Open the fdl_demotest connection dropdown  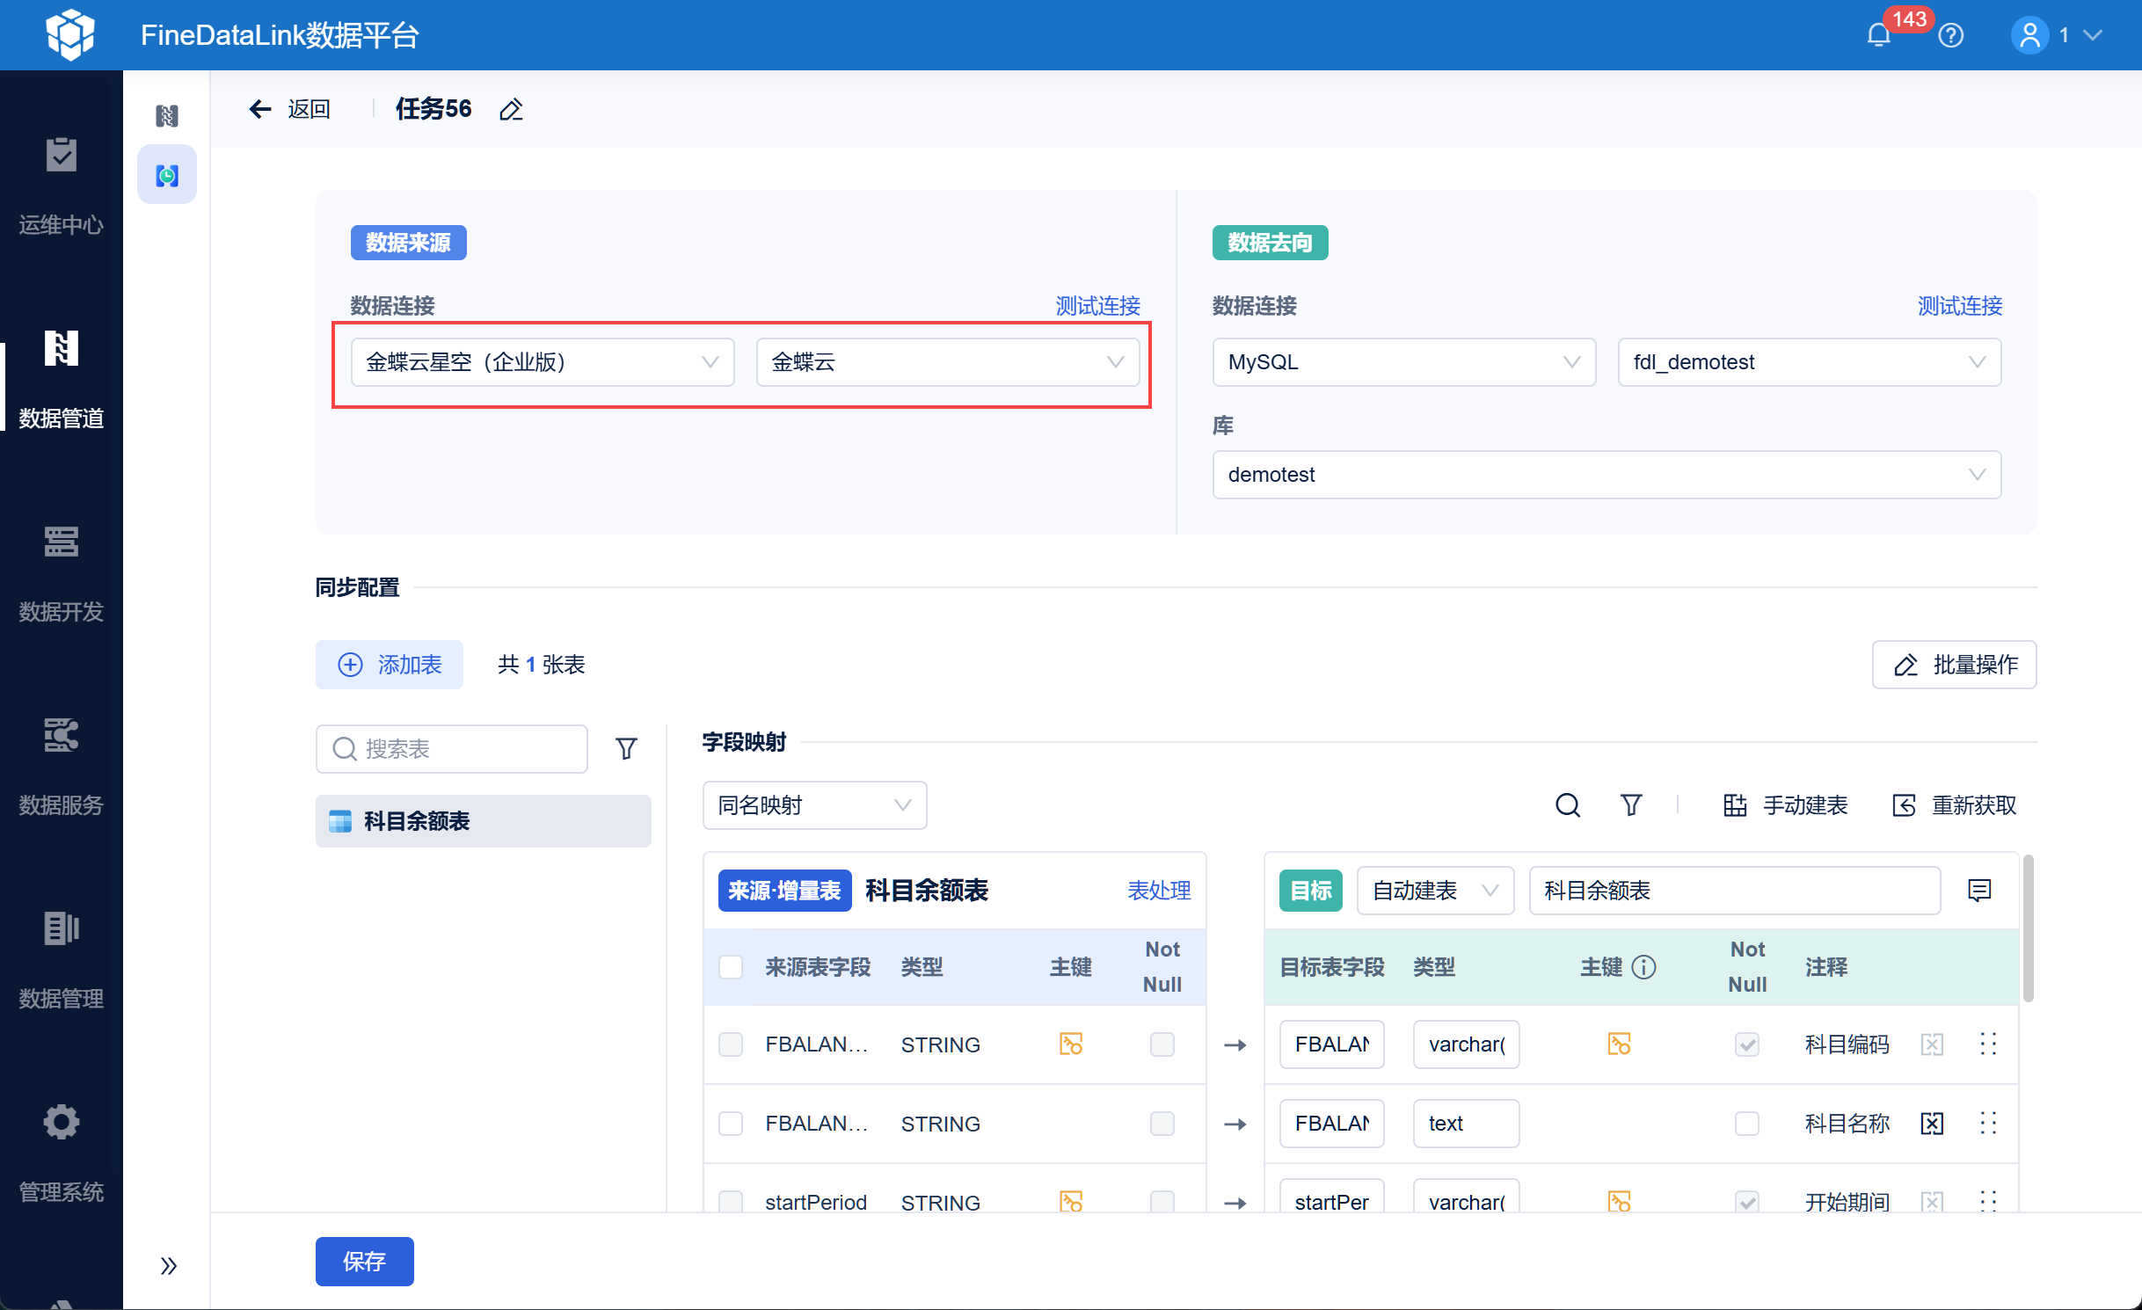tap(1810, 362)
